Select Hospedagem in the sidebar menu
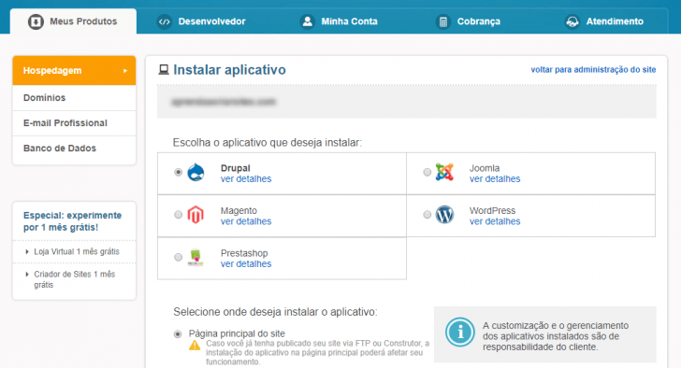 (x=74, y=70)
